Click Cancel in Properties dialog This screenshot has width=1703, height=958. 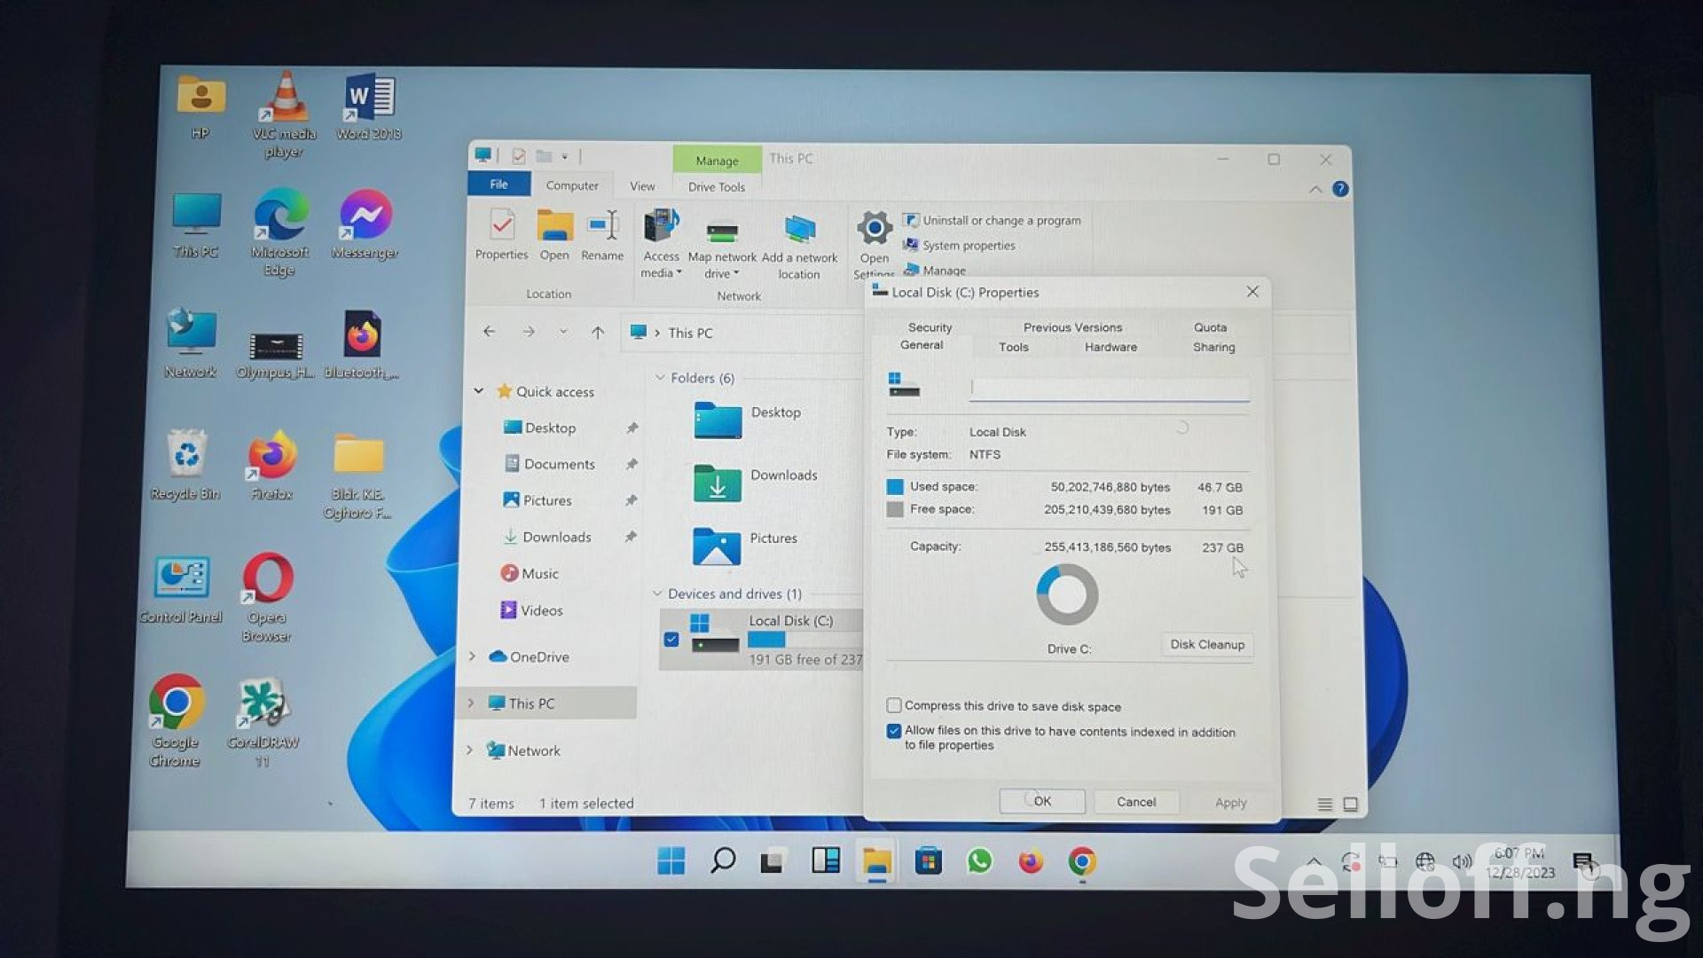[1136, 802]
